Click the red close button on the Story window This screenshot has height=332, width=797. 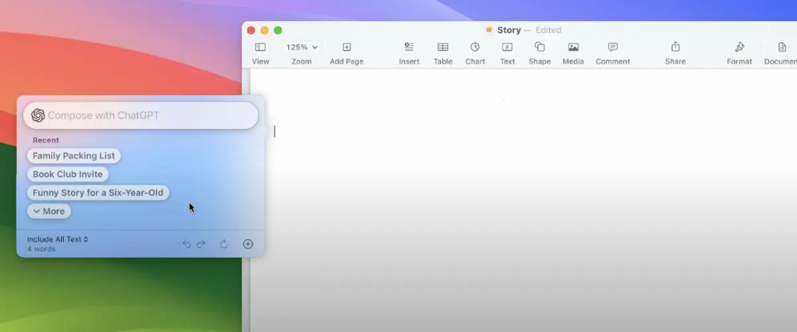point(251,30)
